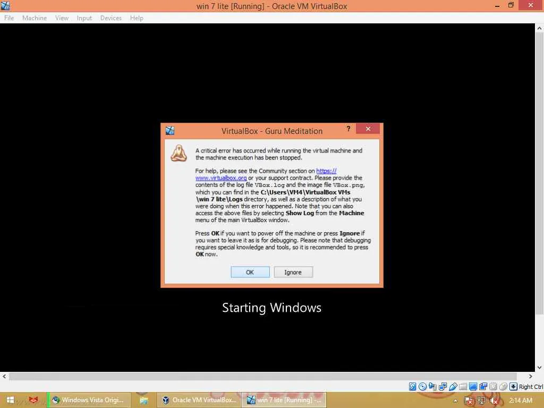This screenshot has width=544, height=408.
Task: Open the Input menu
Action: click(84, 18)
